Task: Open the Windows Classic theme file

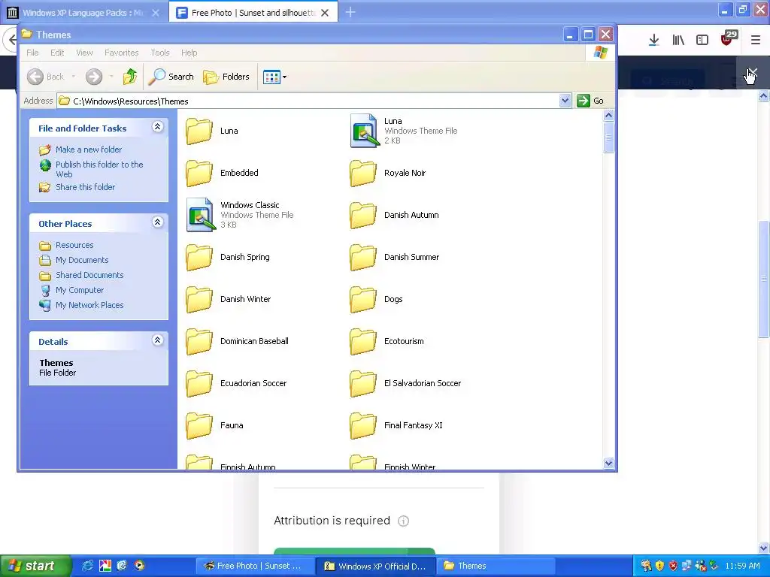Action: 240,215
